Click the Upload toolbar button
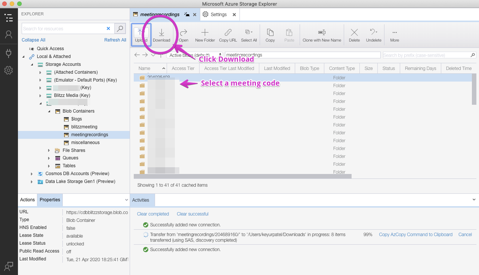Screen dimensions: 479x275 click(141, 35)
